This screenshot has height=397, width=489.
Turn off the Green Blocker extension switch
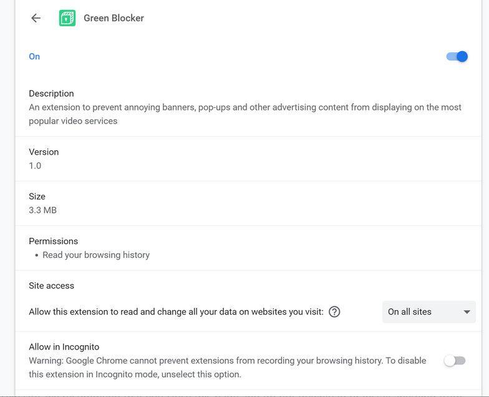click(457, 57)
